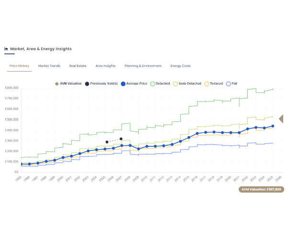
Task: Toggle the Detached series label in legend
Action: click(x=163, y=84)
